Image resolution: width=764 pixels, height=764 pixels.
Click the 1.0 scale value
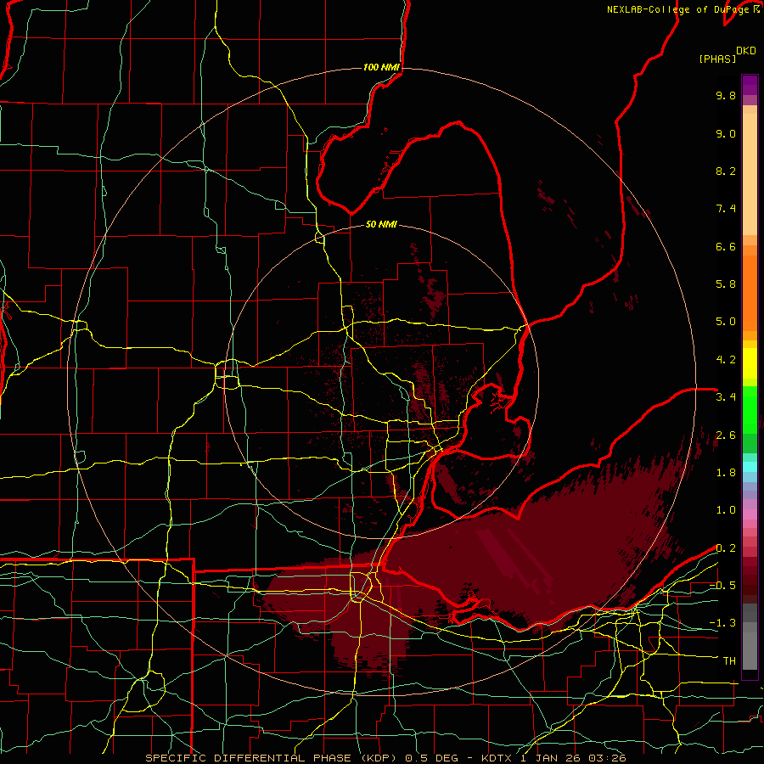coord(726,510)
